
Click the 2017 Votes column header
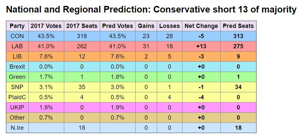click(46, 26)
